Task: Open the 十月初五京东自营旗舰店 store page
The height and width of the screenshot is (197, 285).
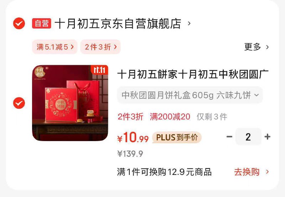Action: [118, 24]
